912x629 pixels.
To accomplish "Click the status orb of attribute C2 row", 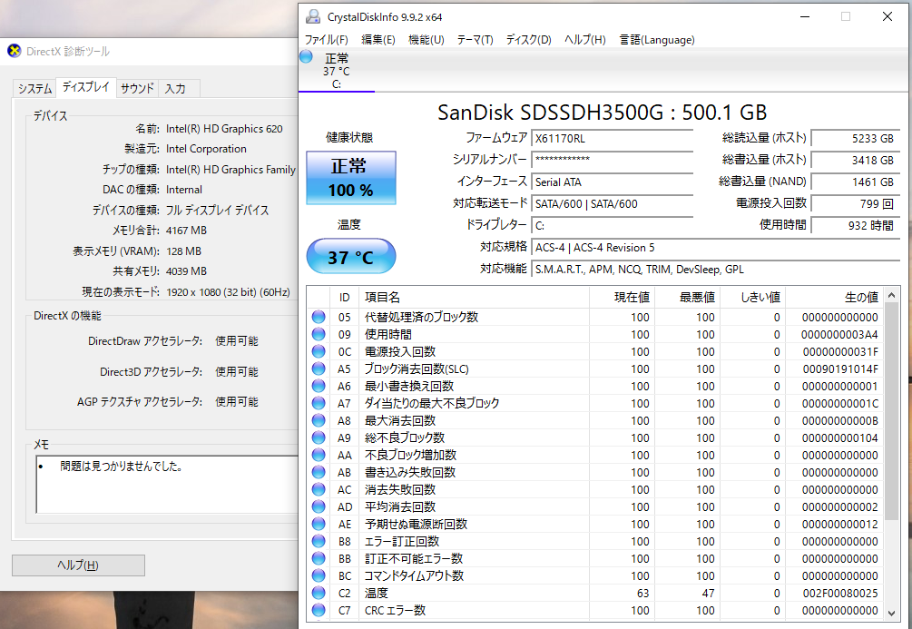I will tap(319, 593).
